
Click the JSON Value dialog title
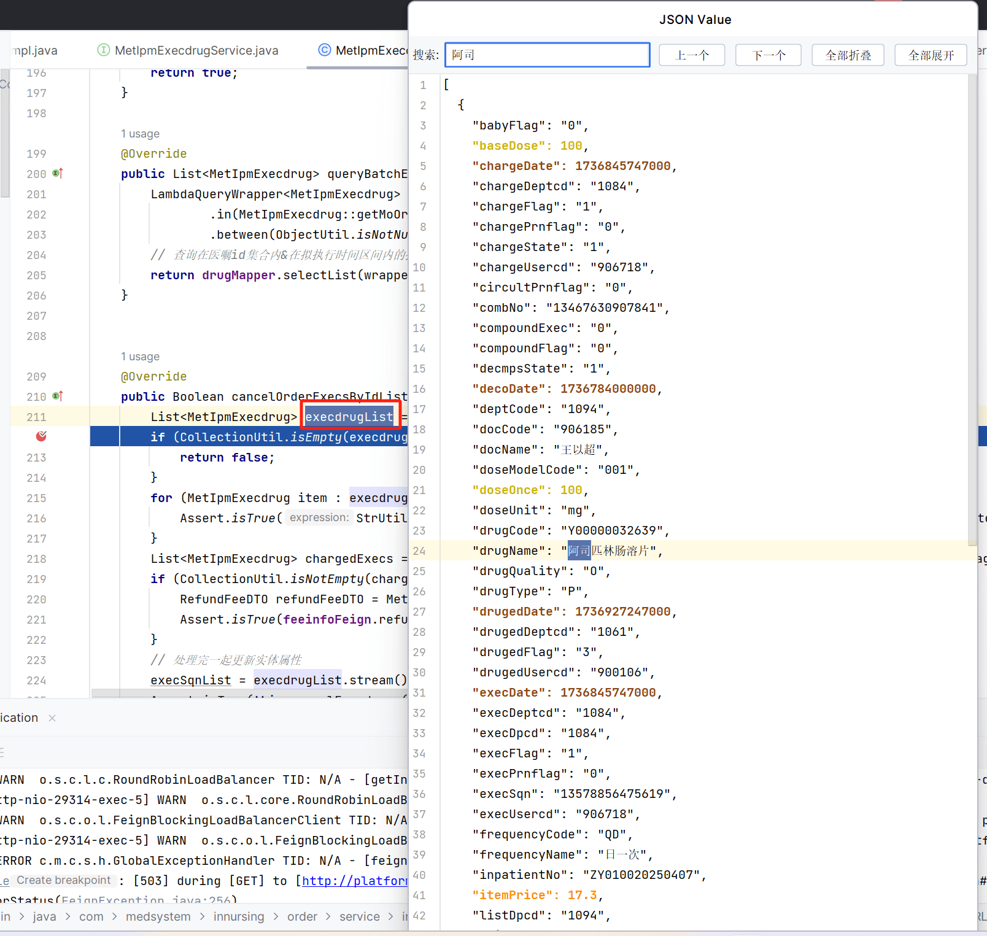click(695, 20)
